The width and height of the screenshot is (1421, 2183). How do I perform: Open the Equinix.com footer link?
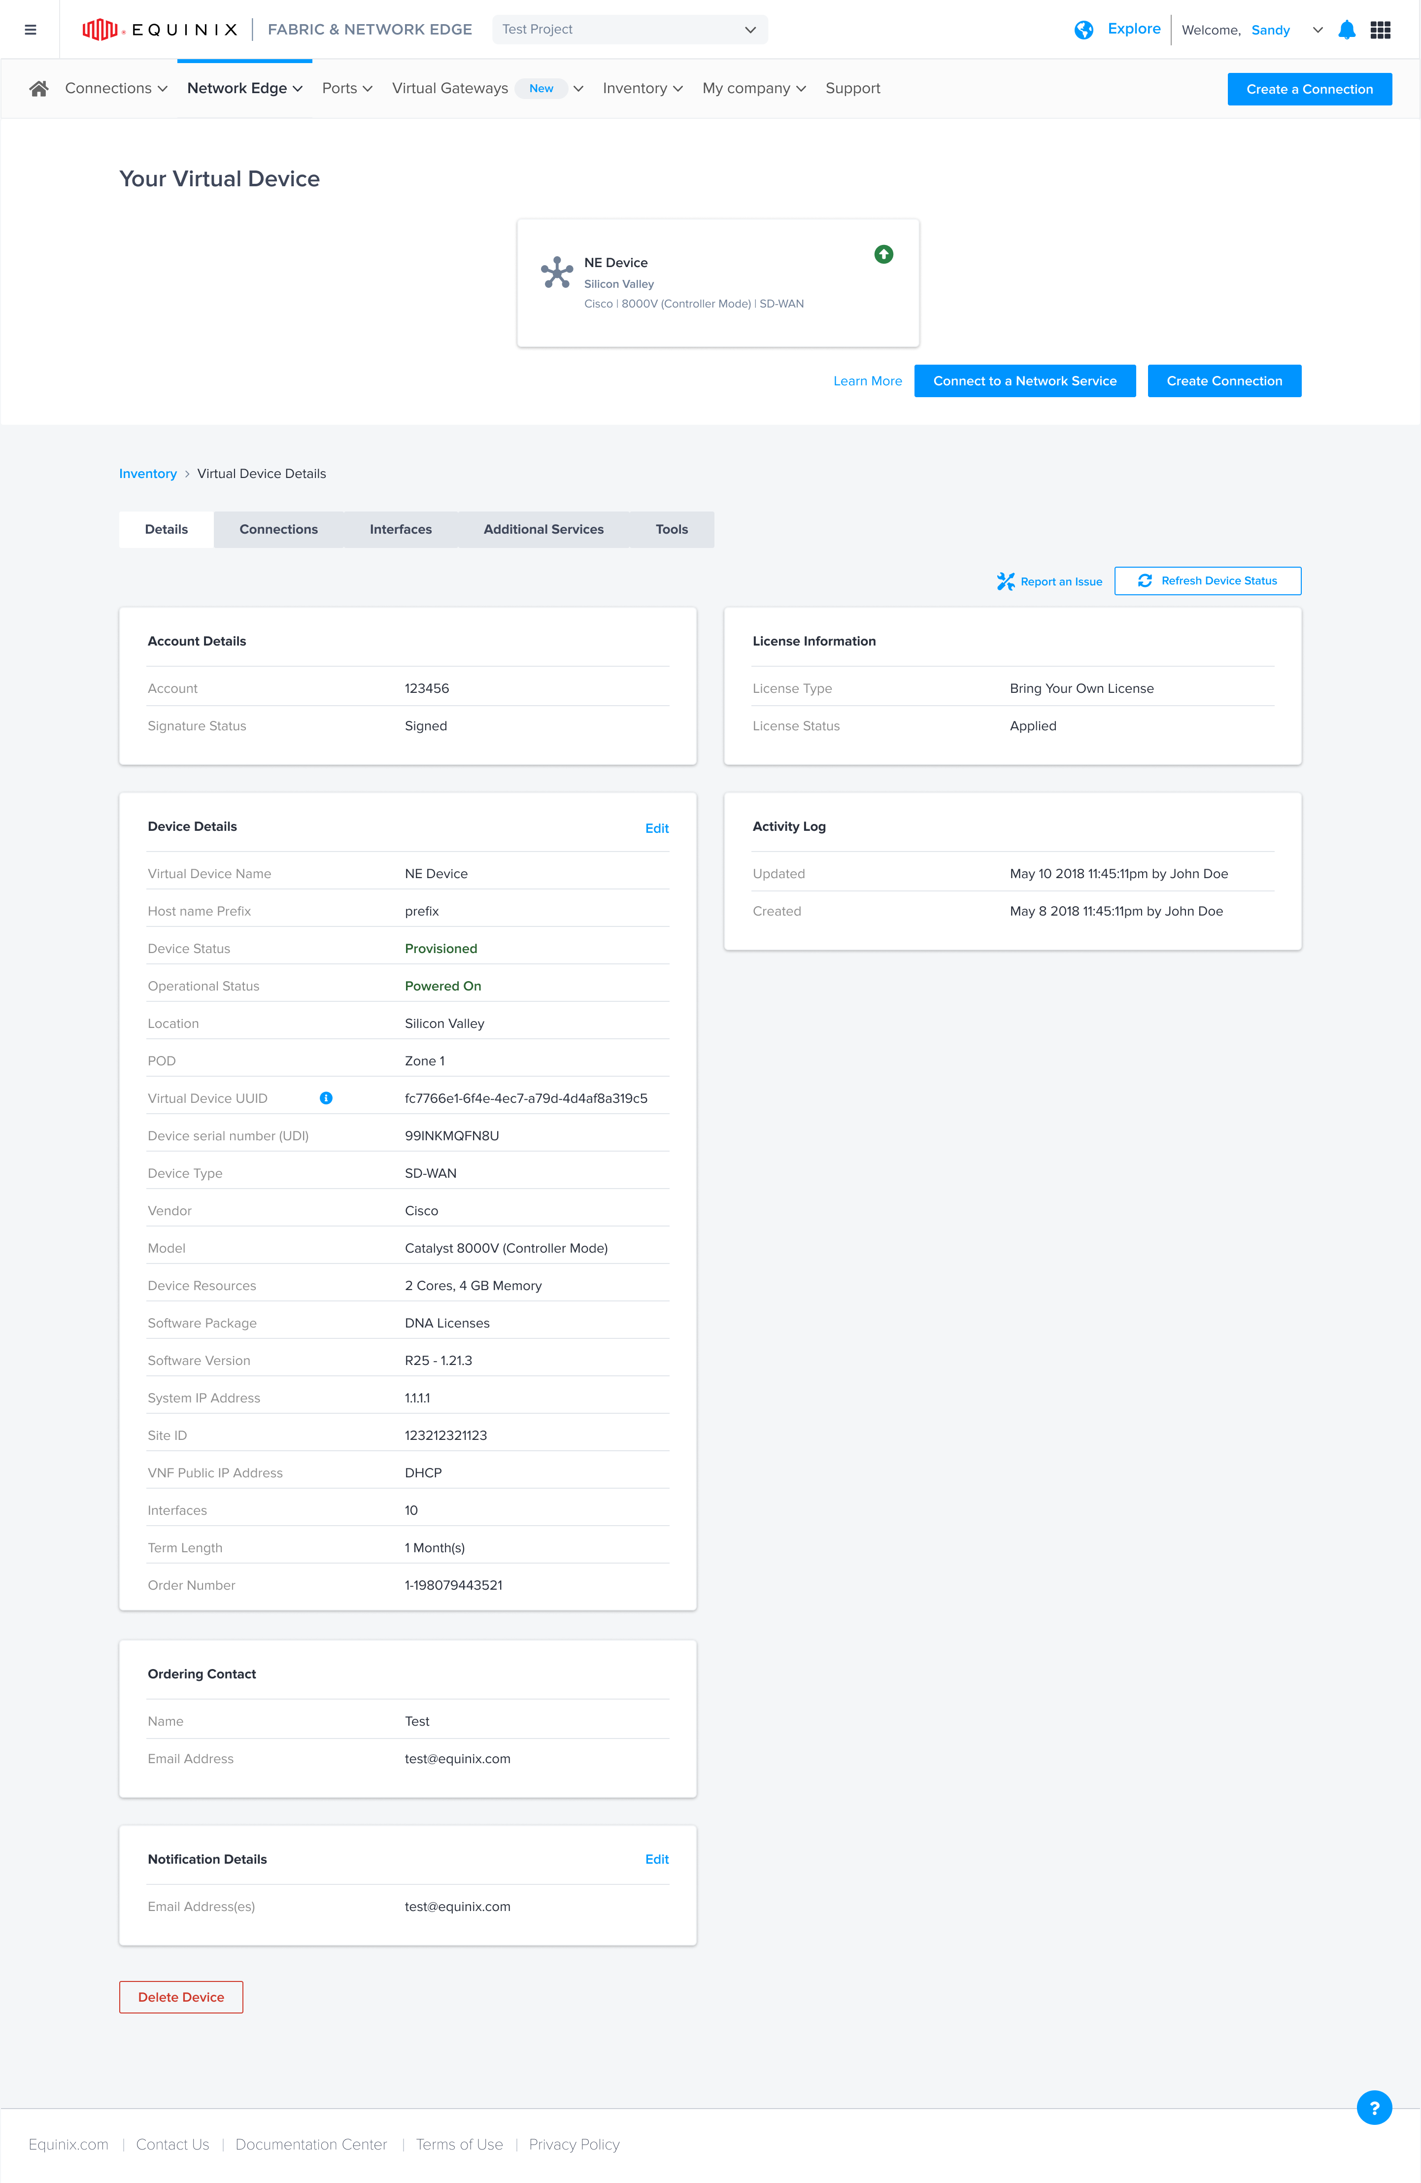68,2145
